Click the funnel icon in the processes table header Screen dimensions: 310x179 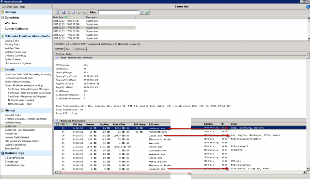tap(57, 124)
